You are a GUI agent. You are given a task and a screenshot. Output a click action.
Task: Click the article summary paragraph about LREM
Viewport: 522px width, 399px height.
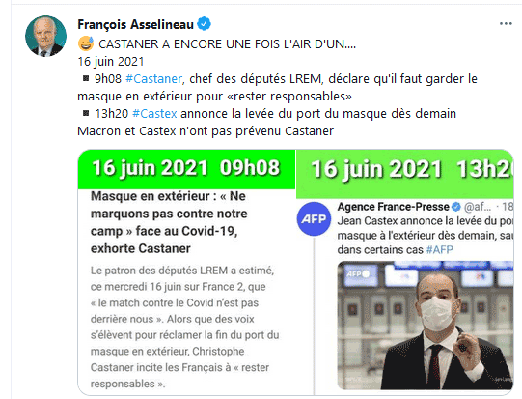click(184, 327)
